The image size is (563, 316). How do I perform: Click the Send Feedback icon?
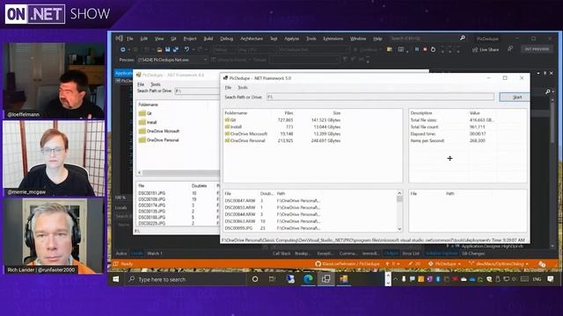pyautogui.click(x=510, y=49)
